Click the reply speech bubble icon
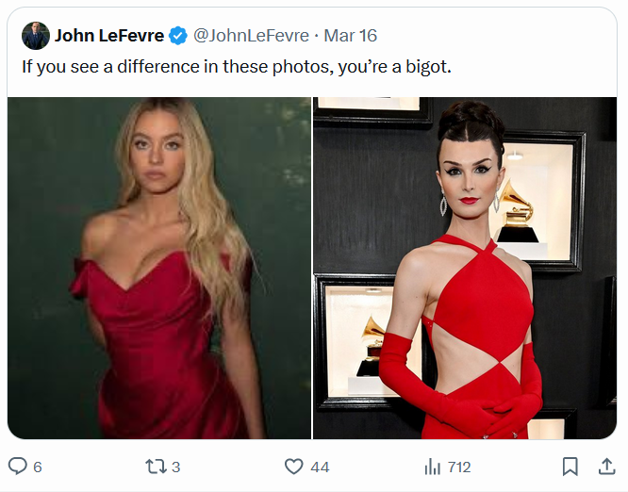The width and height of the screenshot is (628, 492). (x=18, y=467)
